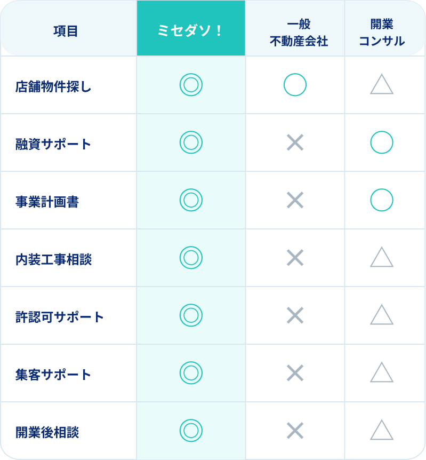The height and width of the screenshot is (460, 426).
Task: Click the double circle for 集客サポート
Action: (191, 373)
